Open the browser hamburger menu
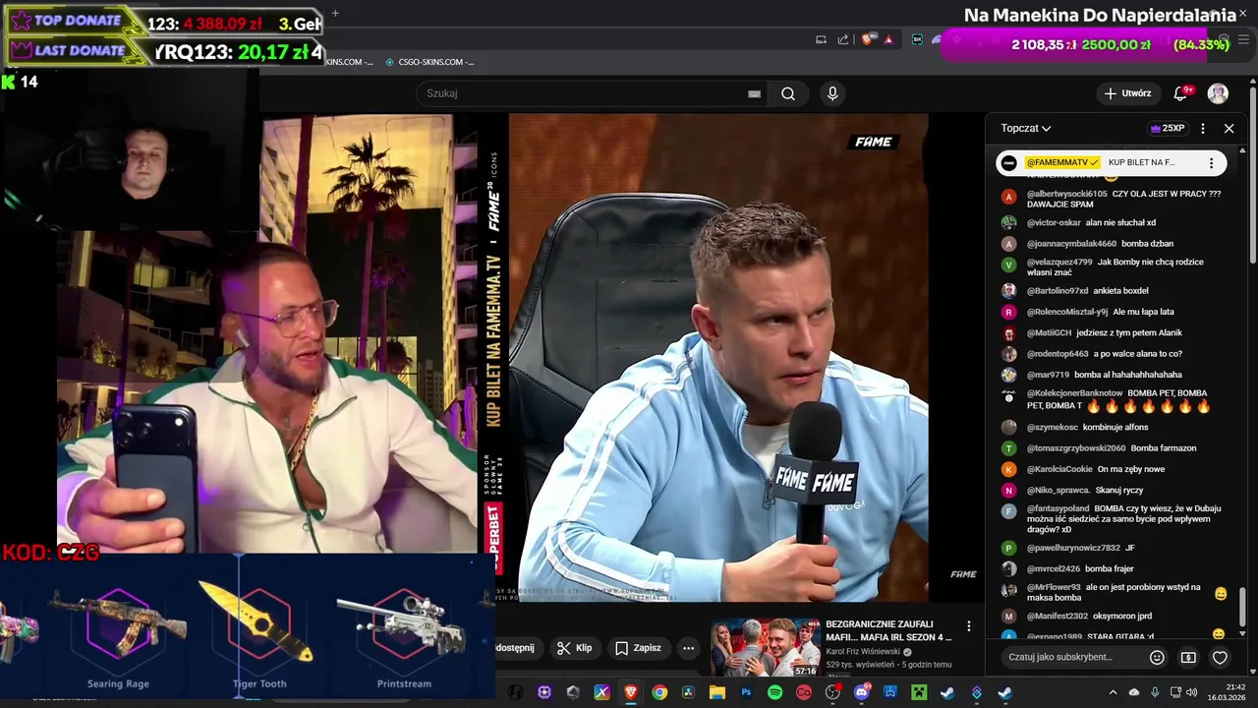The height and width of the screenshot is (708, 1258). point(1243,39)
